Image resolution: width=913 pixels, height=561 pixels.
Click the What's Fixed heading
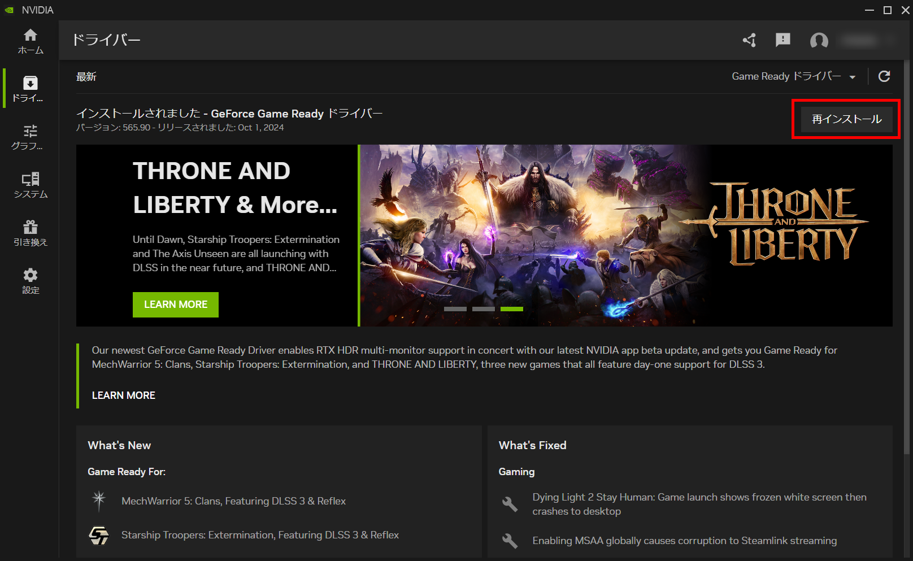(x=532, y=445)
